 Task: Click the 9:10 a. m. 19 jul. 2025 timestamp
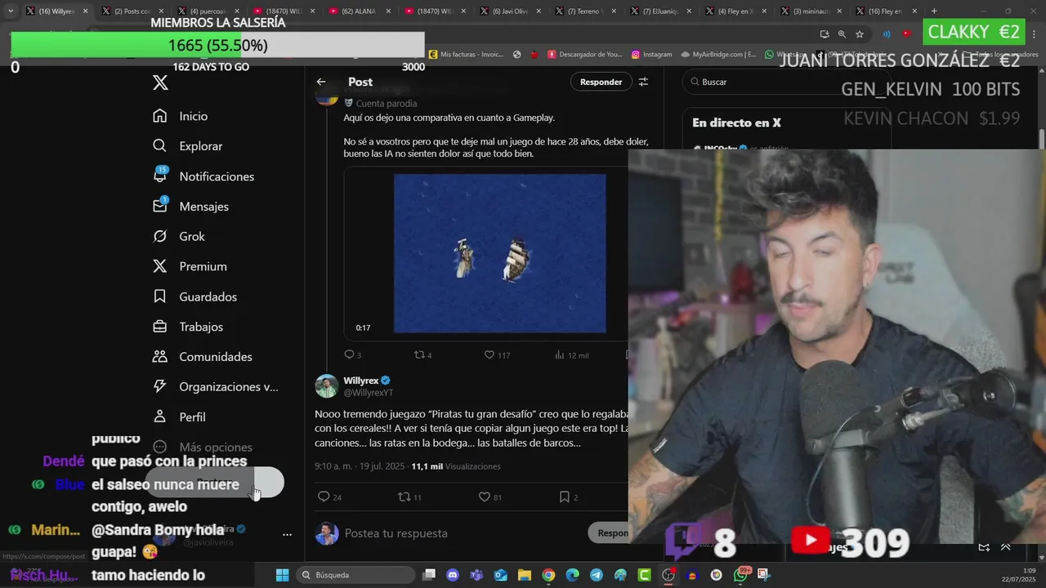click(x=359, y=466)
